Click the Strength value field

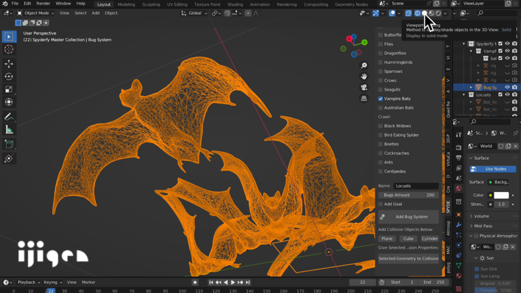(501, 204)
